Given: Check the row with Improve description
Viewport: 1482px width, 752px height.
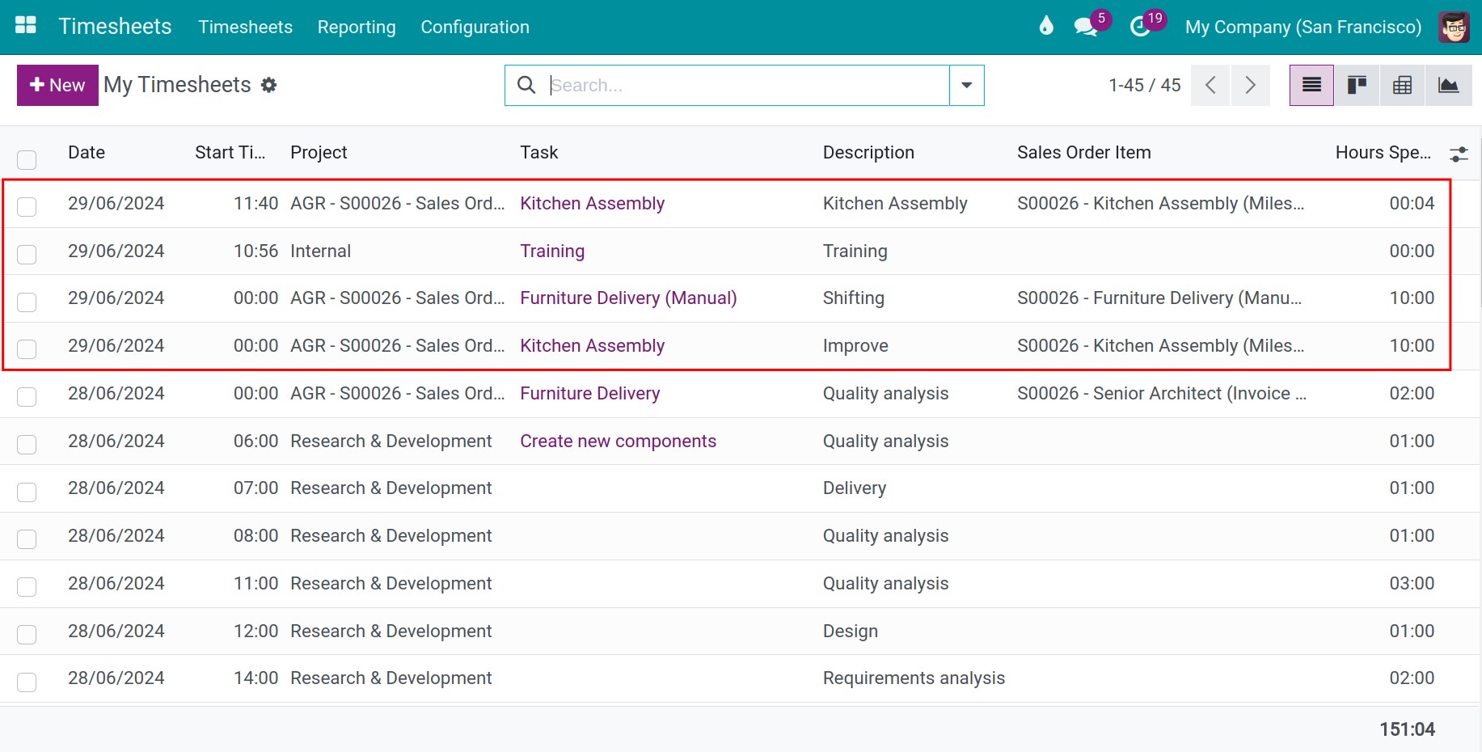Looking at the screenshot, I should click(x=27, y=349).
